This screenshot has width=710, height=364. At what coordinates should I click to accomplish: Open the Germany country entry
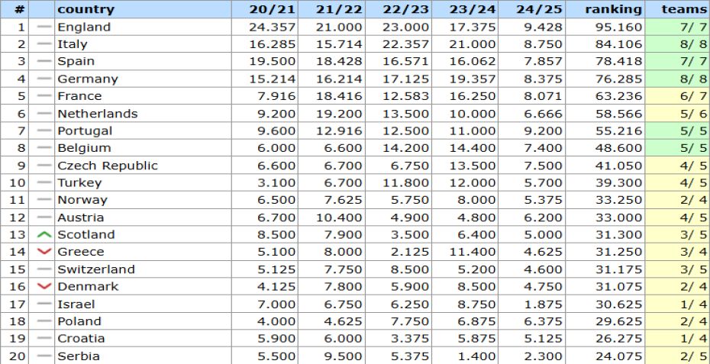(x=87, y=79)
